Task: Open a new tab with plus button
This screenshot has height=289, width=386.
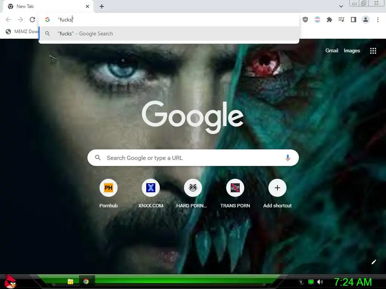Action: point(102,6)
